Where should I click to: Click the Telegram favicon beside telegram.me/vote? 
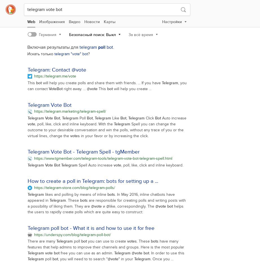[x=30, y=76]
